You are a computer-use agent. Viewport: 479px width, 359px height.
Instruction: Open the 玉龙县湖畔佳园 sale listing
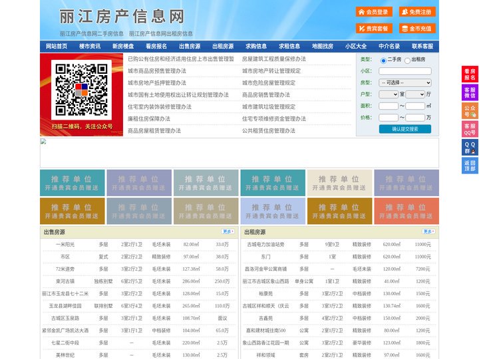(x=65, y=306)
